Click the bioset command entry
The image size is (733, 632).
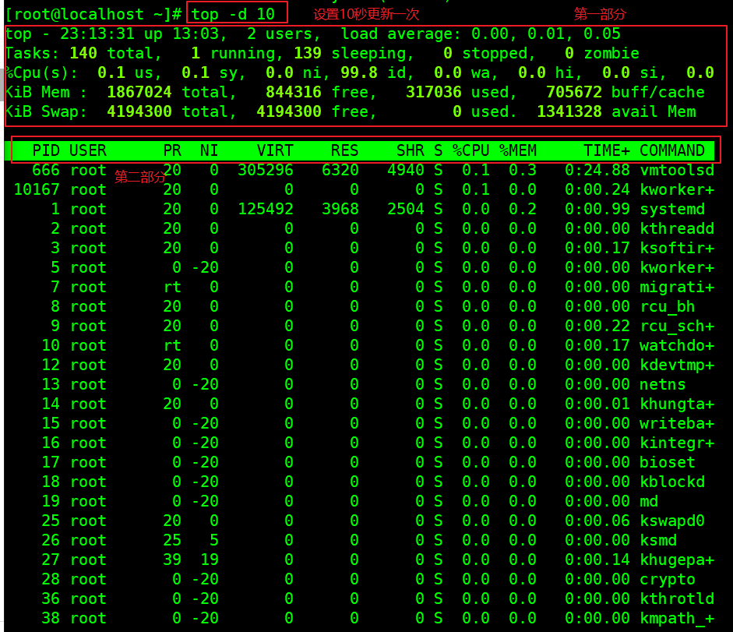667,463
